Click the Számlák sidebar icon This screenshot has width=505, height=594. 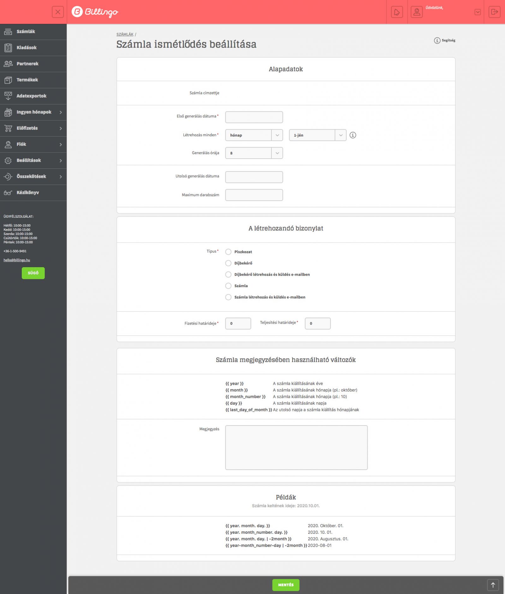click(x=8, y=32)
